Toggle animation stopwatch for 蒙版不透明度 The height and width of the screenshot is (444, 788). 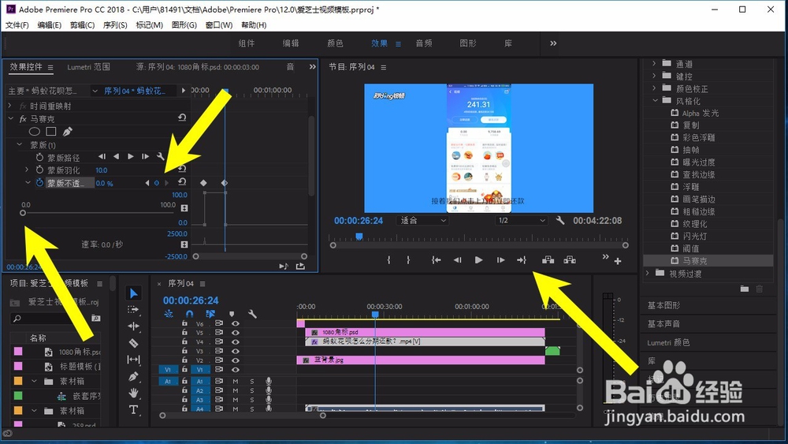39,183
